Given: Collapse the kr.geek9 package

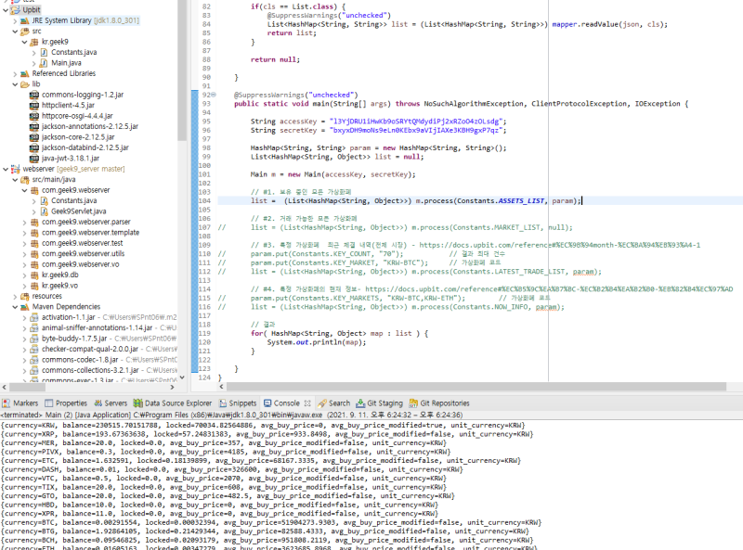Looking at the screenshot, I should pyautogui.click(x=24, y=42).
